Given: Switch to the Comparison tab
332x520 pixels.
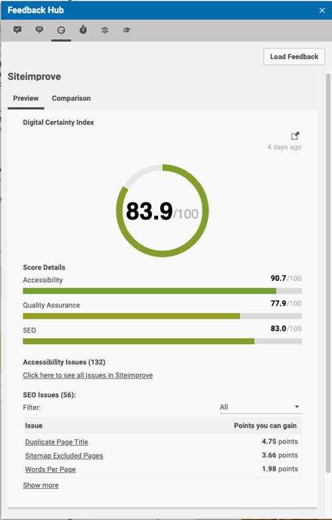Looking at the screenshot, I should click(x=71, y=98).
